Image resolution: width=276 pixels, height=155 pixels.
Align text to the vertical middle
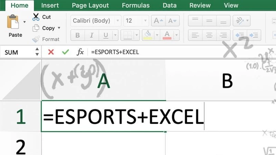click(209, 21)
